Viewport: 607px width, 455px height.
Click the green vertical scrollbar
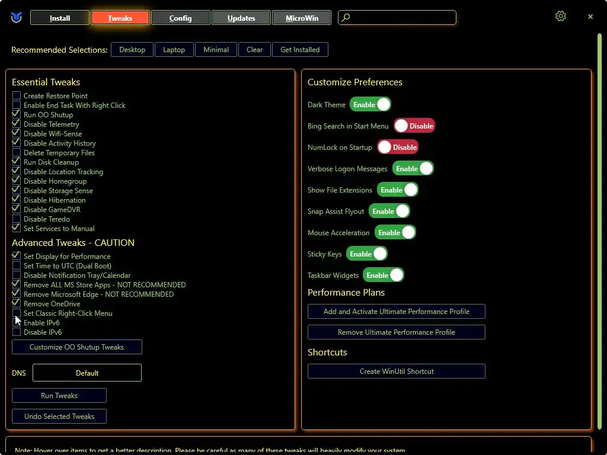coord(599,232)
